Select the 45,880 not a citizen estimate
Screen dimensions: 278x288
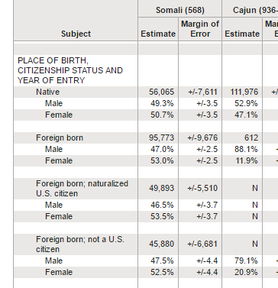coord(161,244)
